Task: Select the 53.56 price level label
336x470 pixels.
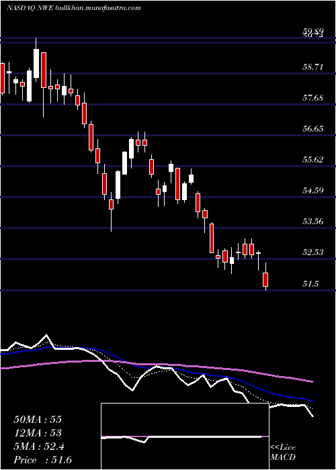Action: (312, 222)
